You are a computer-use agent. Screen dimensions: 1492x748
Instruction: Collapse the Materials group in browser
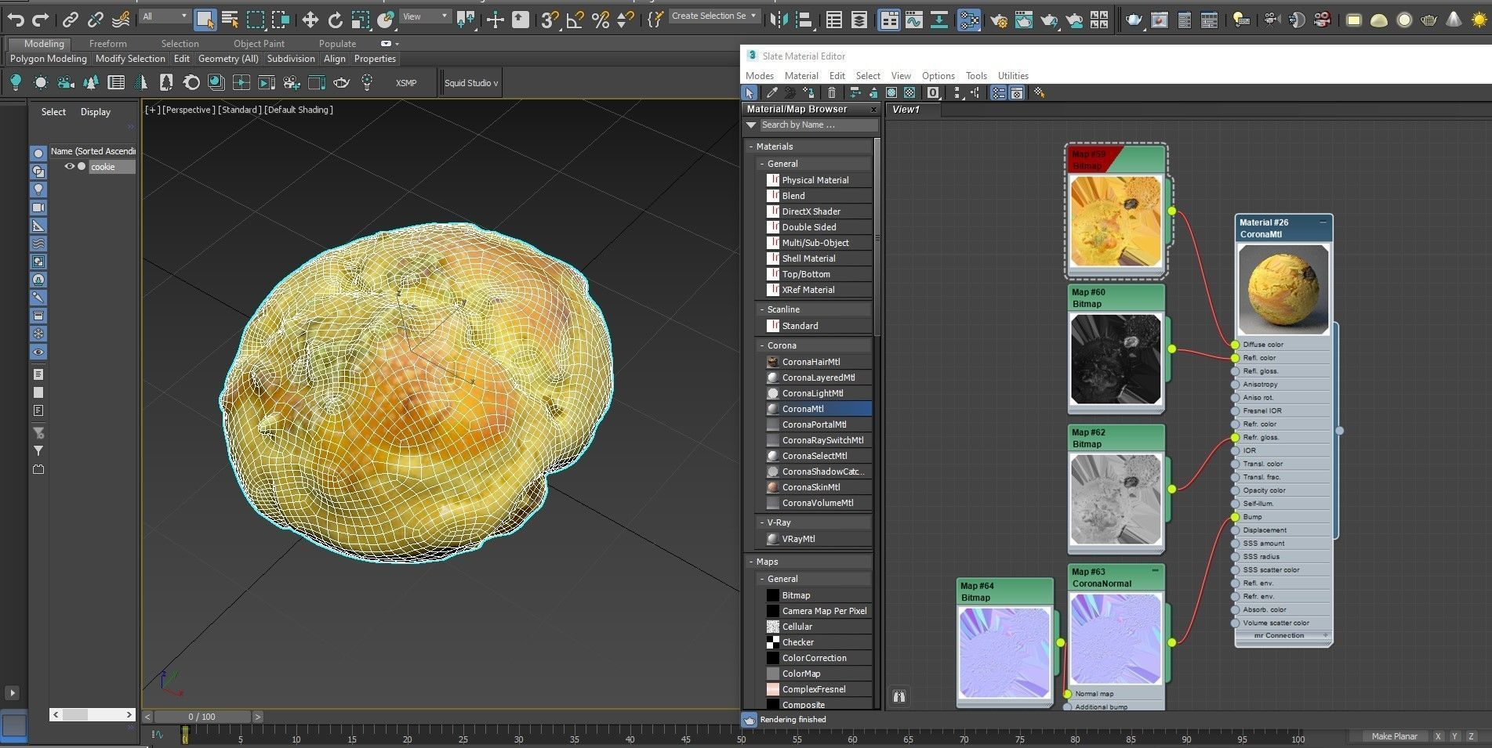point(751,146)
